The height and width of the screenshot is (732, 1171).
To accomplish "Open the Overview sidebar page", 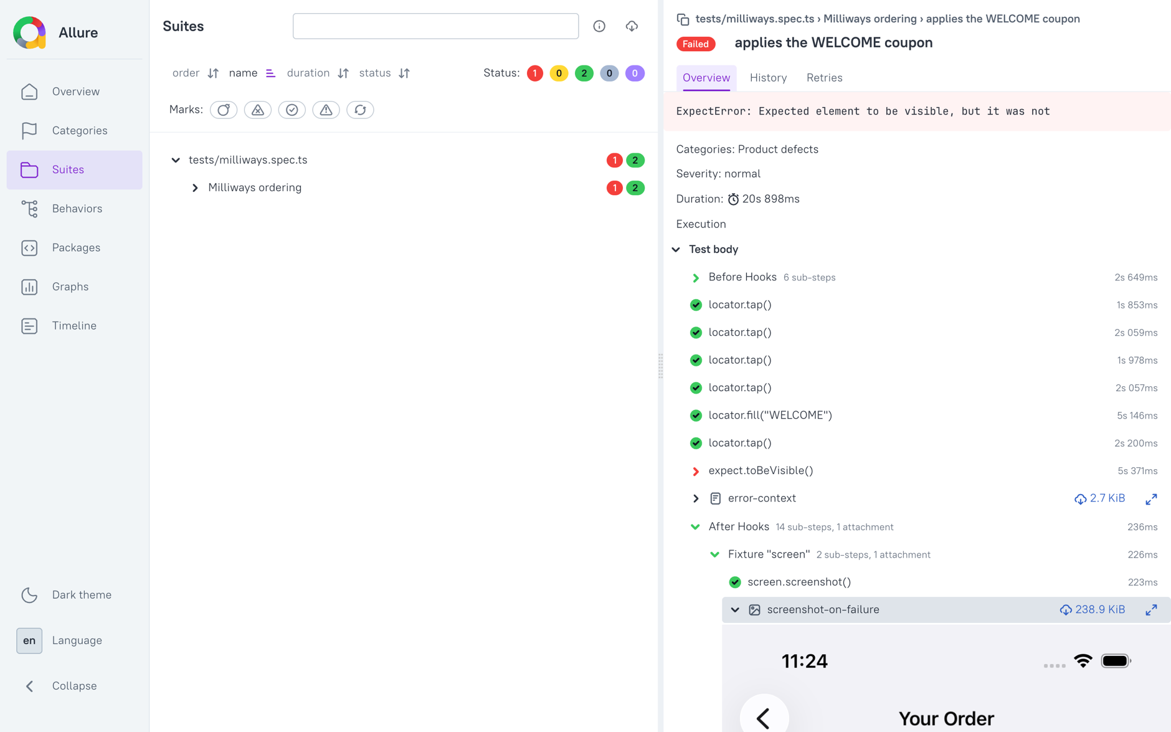I will click(x=75, y=92).
